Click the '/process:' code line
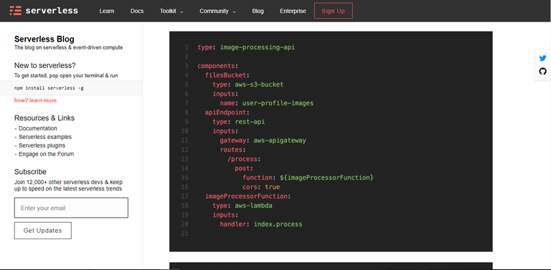Viewport: 551px width, 270px height. pos(244,159)
